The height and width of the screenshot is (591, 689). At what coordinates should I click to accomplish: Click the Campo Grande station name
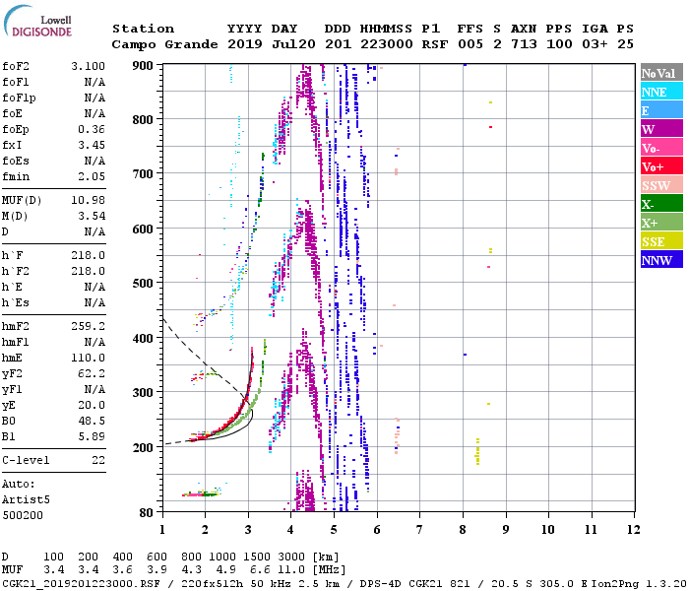(x=164, y=44)
